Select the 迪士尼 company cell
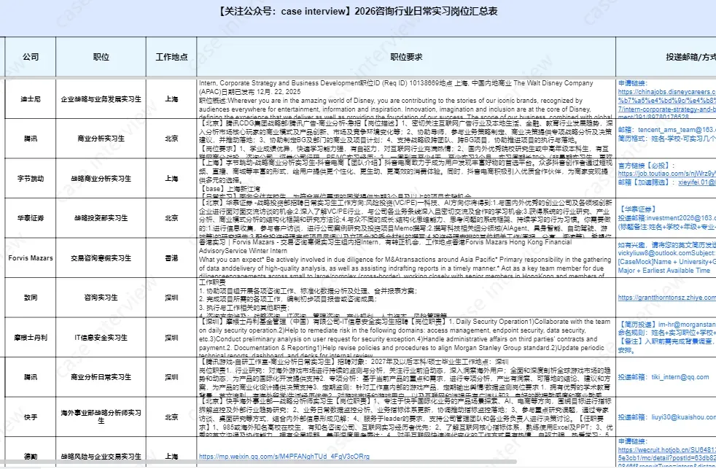Screen dimensions: 716x469 [x=29, y=99]
